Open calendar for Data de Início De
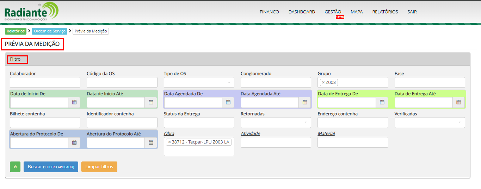Screen dimensions: 481x189 tap(74, 102)
